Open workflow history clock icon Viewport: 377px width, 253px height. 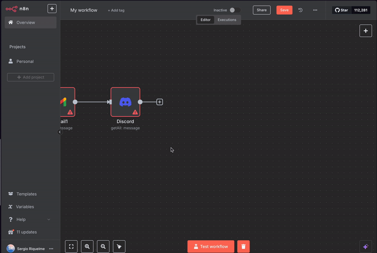(x=300, y=10)
